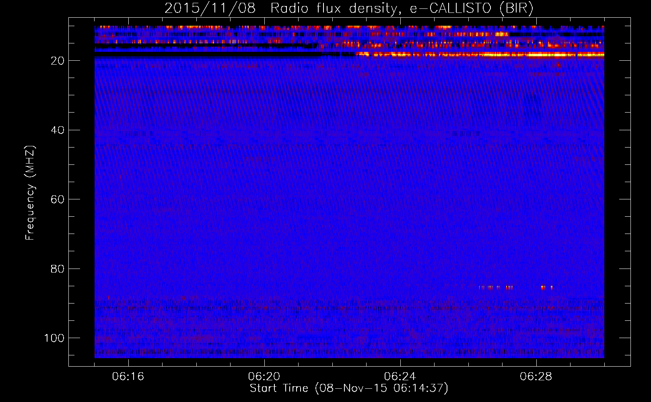Click the '06:20' time tick label
Screen dimensions: 651x402
(264, 377)
